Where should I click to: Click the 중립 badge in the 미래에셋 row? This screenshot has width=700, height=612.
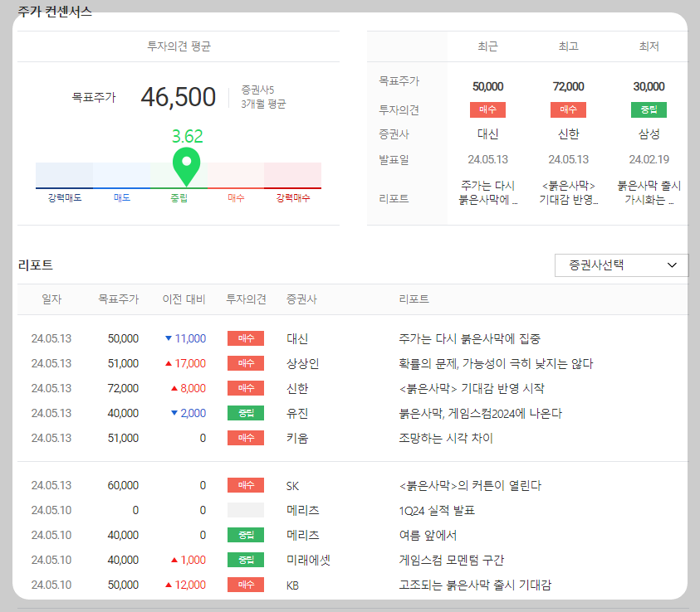[x=246, y=560]
